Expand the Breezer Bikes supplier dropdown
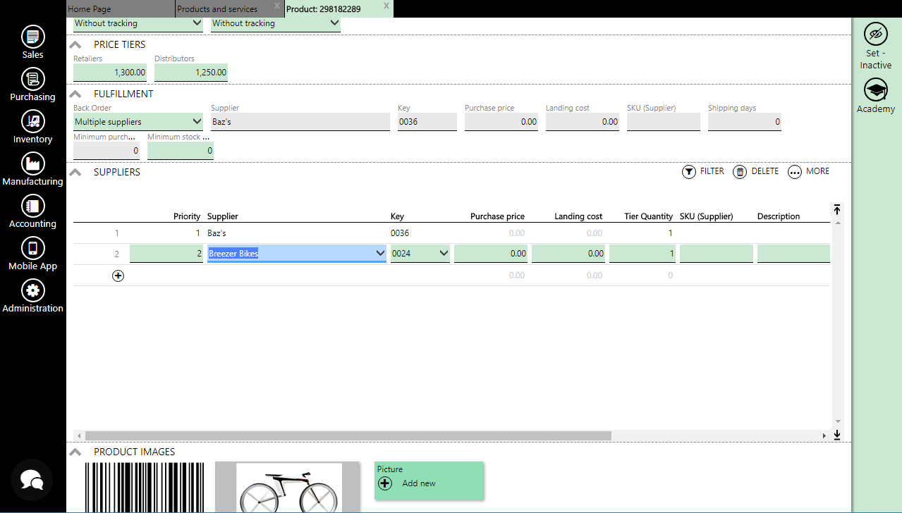The height and width of the screenshot is (513, 902). (x=379, y=254)
